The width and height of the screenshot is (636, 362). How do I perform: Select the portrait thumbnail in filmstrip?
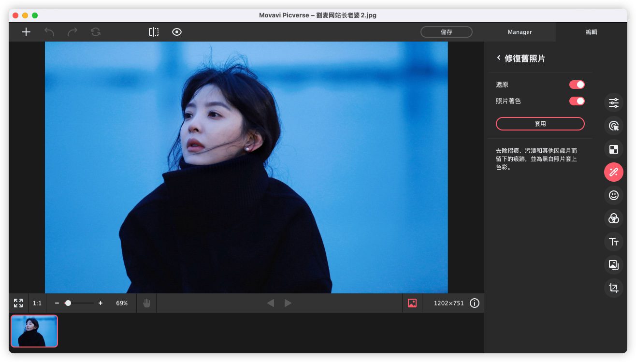(x=34, y=331)
